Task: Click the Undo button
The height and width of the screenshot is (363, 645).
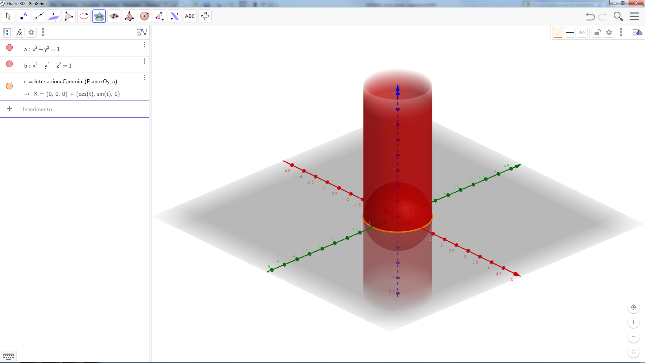Action: coord(590,16)
